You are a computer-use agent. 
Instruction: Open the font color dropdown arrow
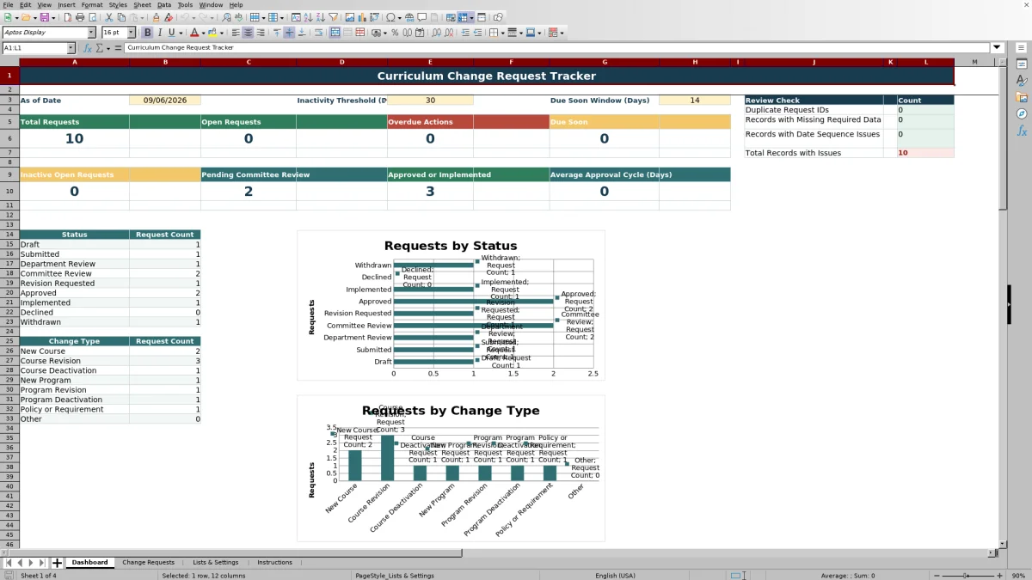(203, 33)
